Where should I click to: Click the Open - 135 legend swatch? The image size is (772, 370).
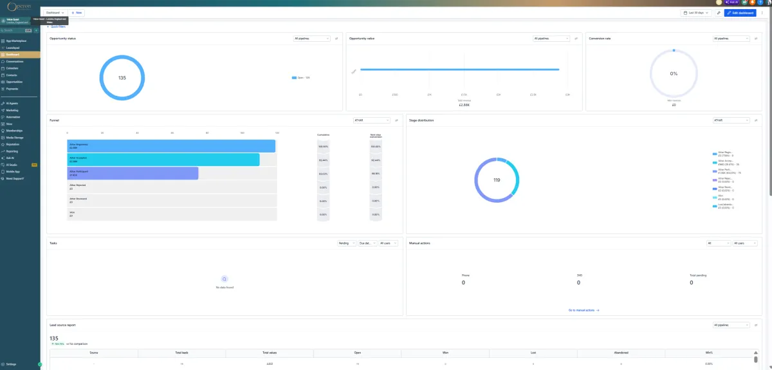pyautogui.click(x=294, y=78)
